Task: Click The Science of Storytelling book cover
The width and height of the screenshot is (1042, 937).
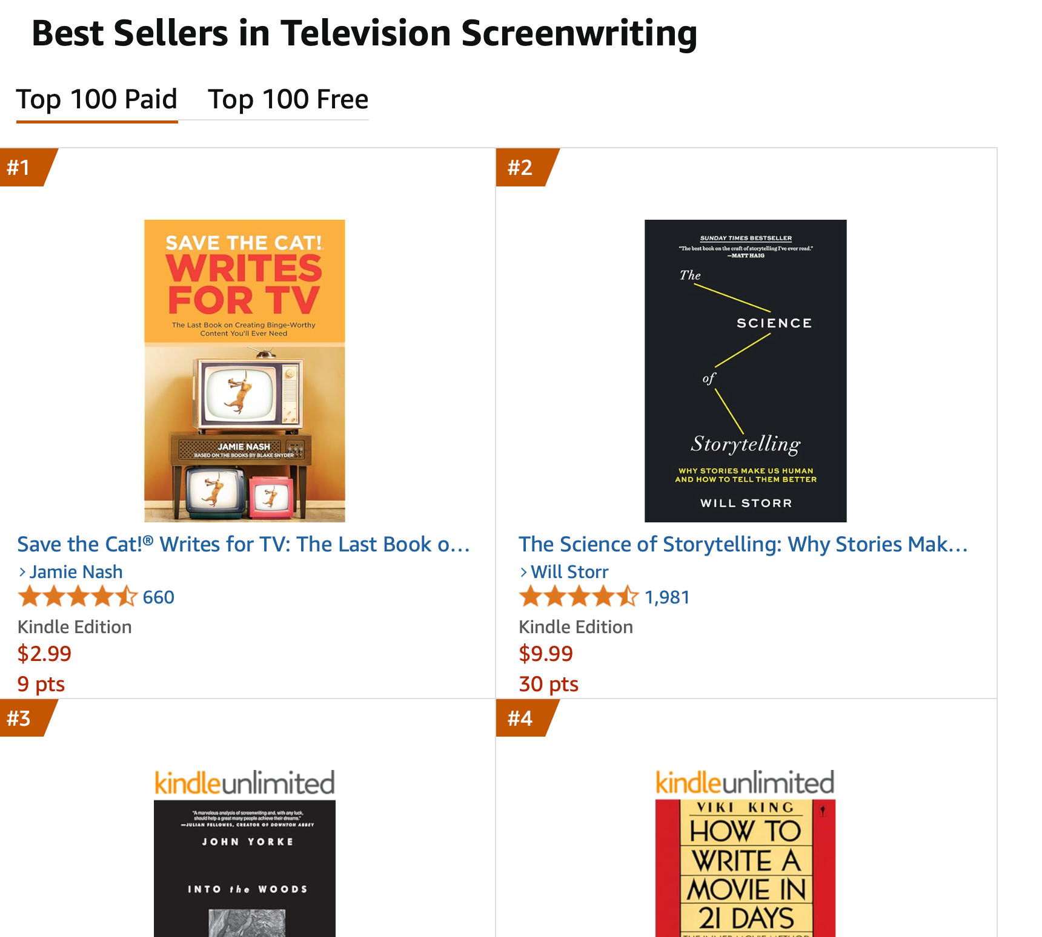Action: [x=745, y=370]
